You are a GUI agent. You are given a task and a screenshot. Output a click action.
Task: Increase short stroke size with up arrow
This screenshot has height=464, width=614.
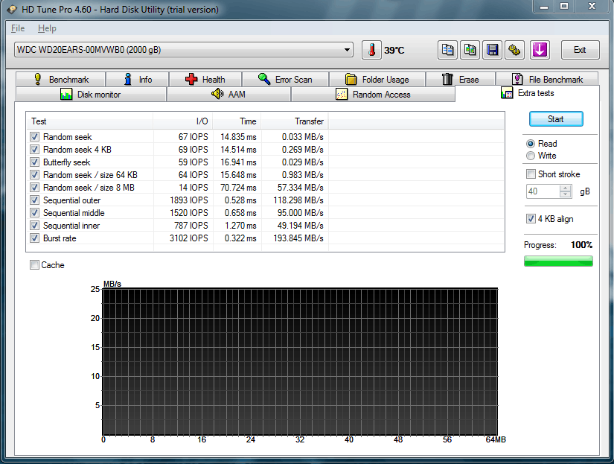[x=566, y=188]
